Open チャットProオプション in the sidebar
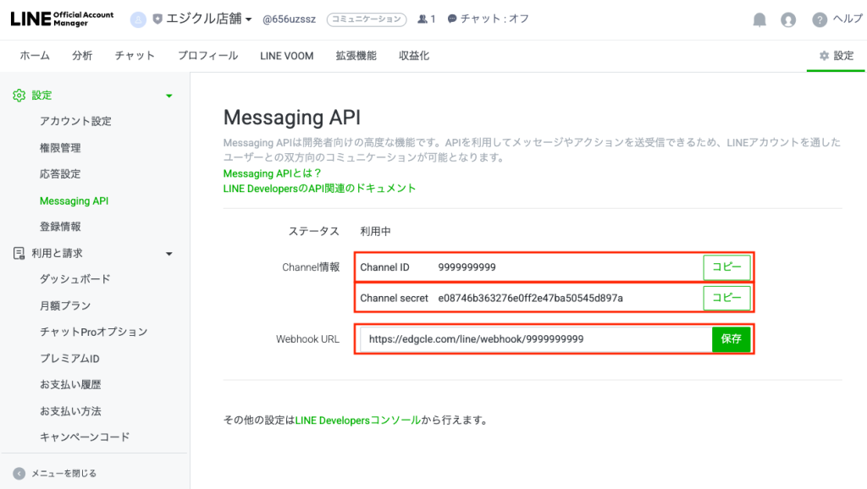The height and width of the screenshot is (489, 867). (93, 332)
